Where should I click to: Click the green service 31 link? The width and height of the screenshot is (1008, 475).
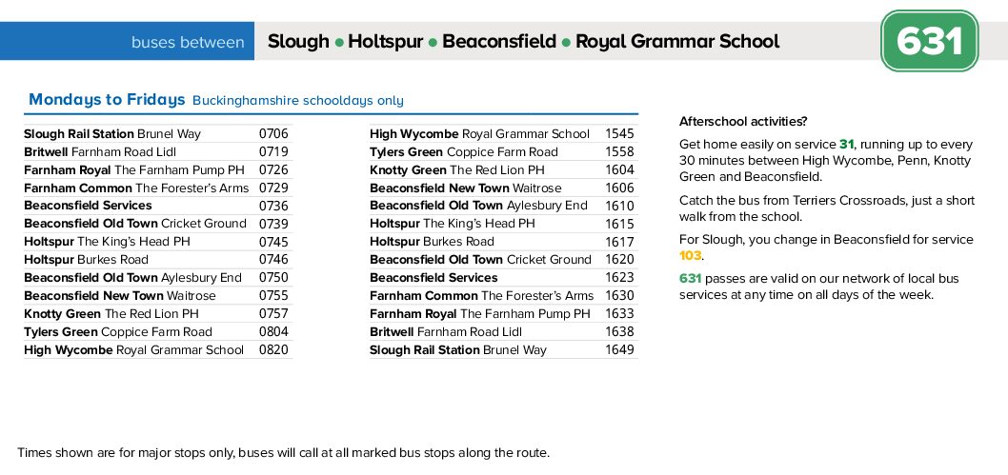[846, 145]
